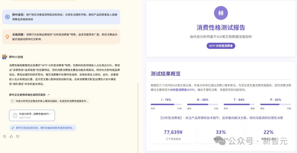
Task: Click the T - 84% progress bar
Action: pos(239,104)
